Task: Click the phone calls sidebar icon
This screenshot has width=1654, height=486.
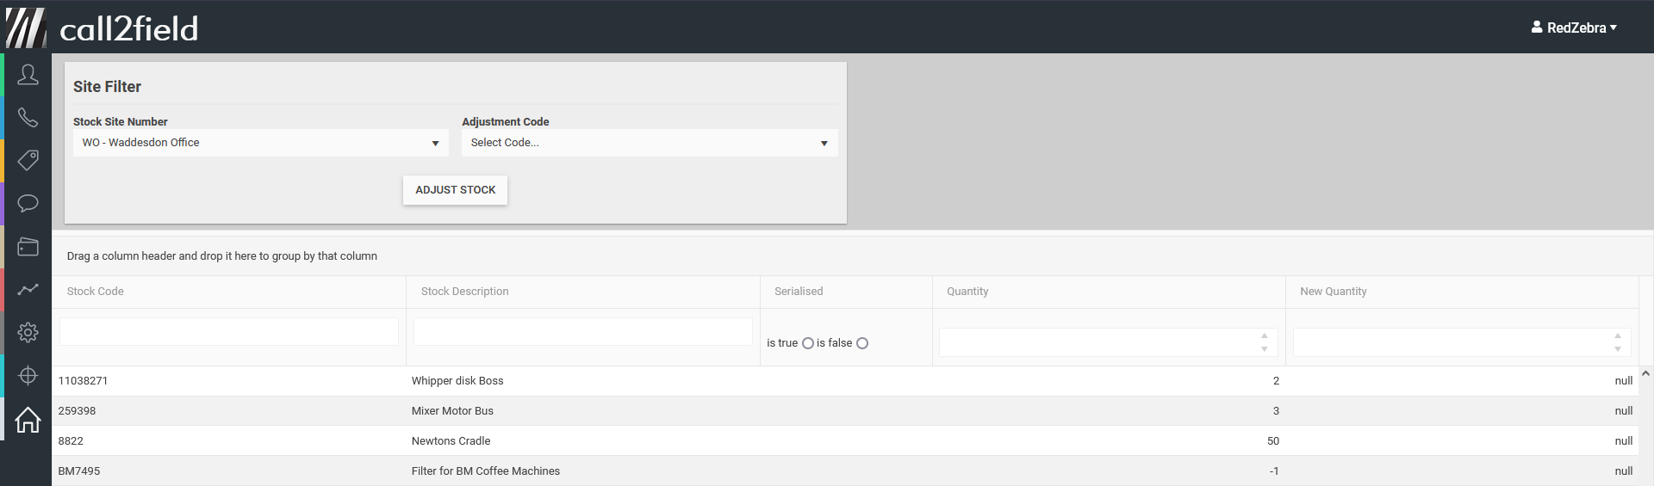Action: tap(28, 118)
